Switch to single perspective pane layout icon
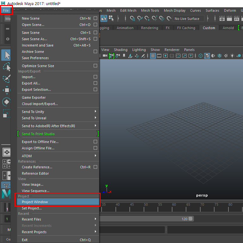 [x=7, y=152]
